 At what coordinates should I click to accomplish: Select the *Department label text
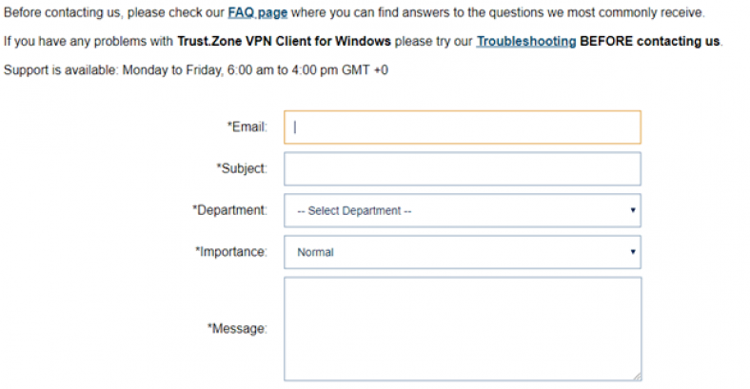229,210
